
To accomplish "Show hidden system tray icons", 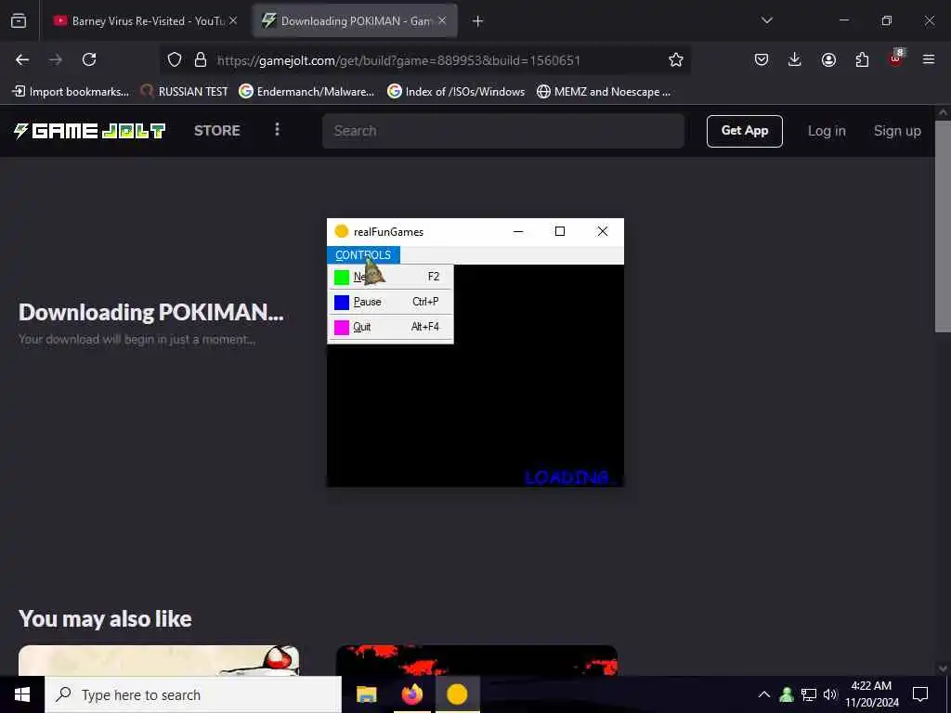I will click(764, 694).
